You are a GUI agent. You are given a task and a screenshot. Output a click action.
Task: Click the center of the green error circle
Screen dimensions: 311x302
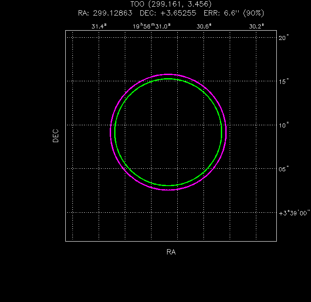[168, 132]
